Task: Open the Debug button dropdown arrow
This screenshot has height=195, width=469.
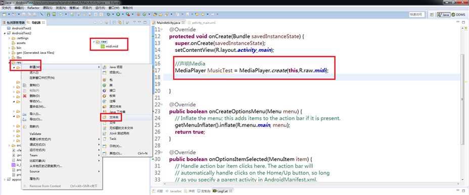Action: coord(113,14)
